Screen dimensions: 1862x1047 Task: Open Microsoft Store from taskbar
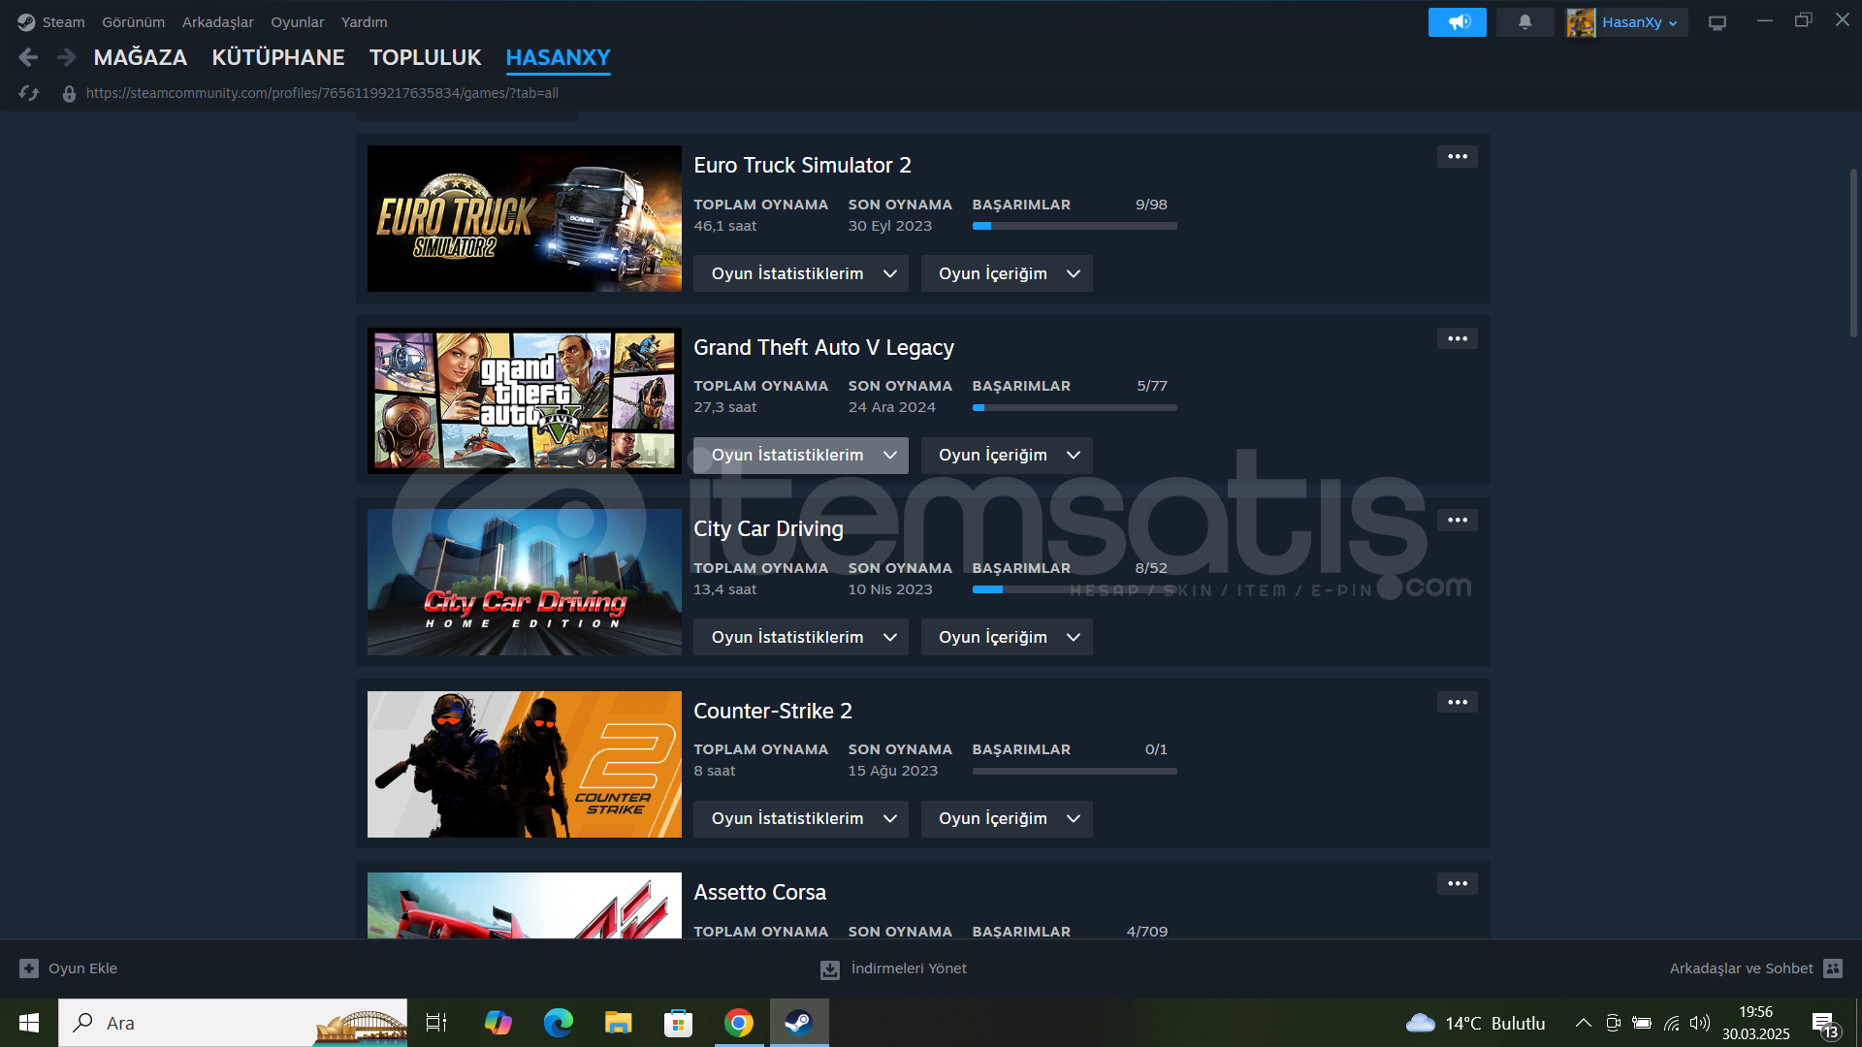(678, 1023)
